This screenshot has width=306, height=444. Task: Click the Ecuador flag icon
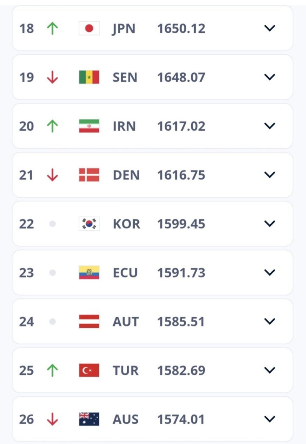(89, 273)
